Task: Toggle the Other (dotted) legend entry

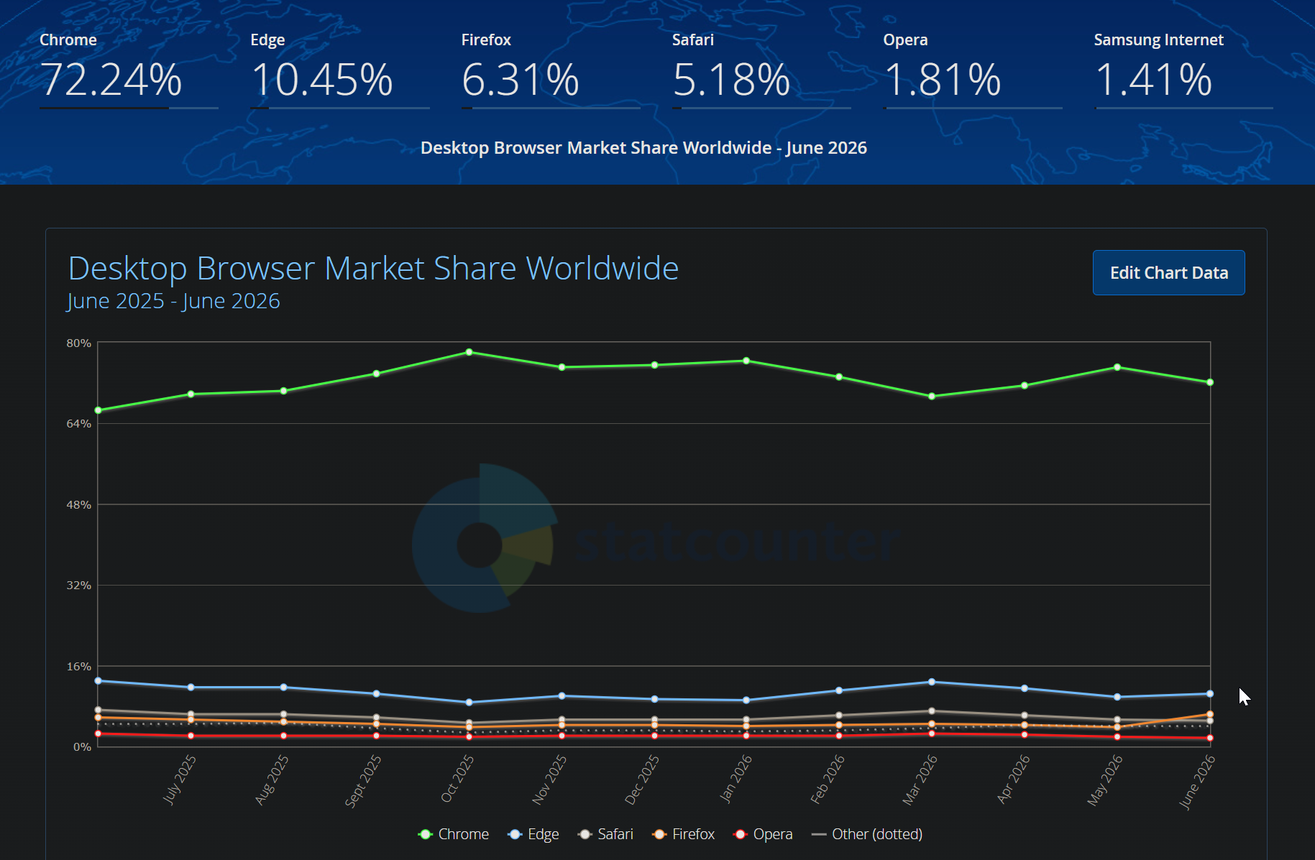Action: click(867, 834)
